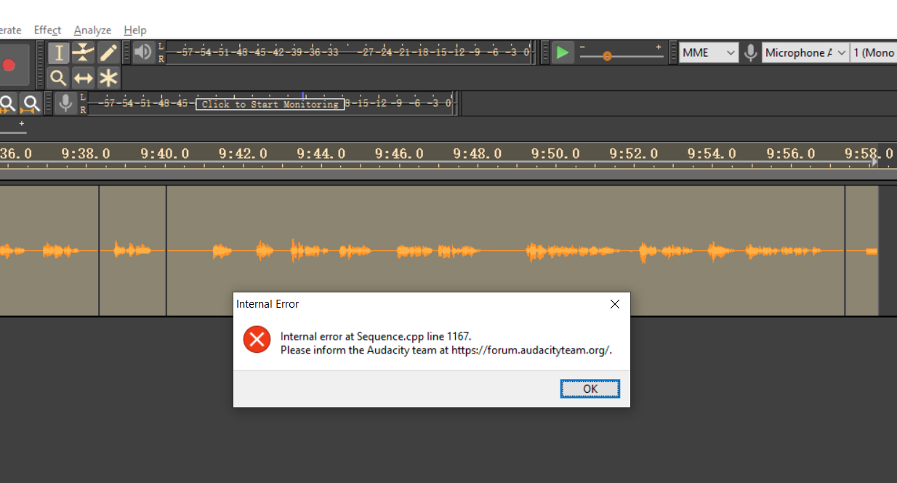Click the 9:56.0 timeline mark

coord(792,153)
